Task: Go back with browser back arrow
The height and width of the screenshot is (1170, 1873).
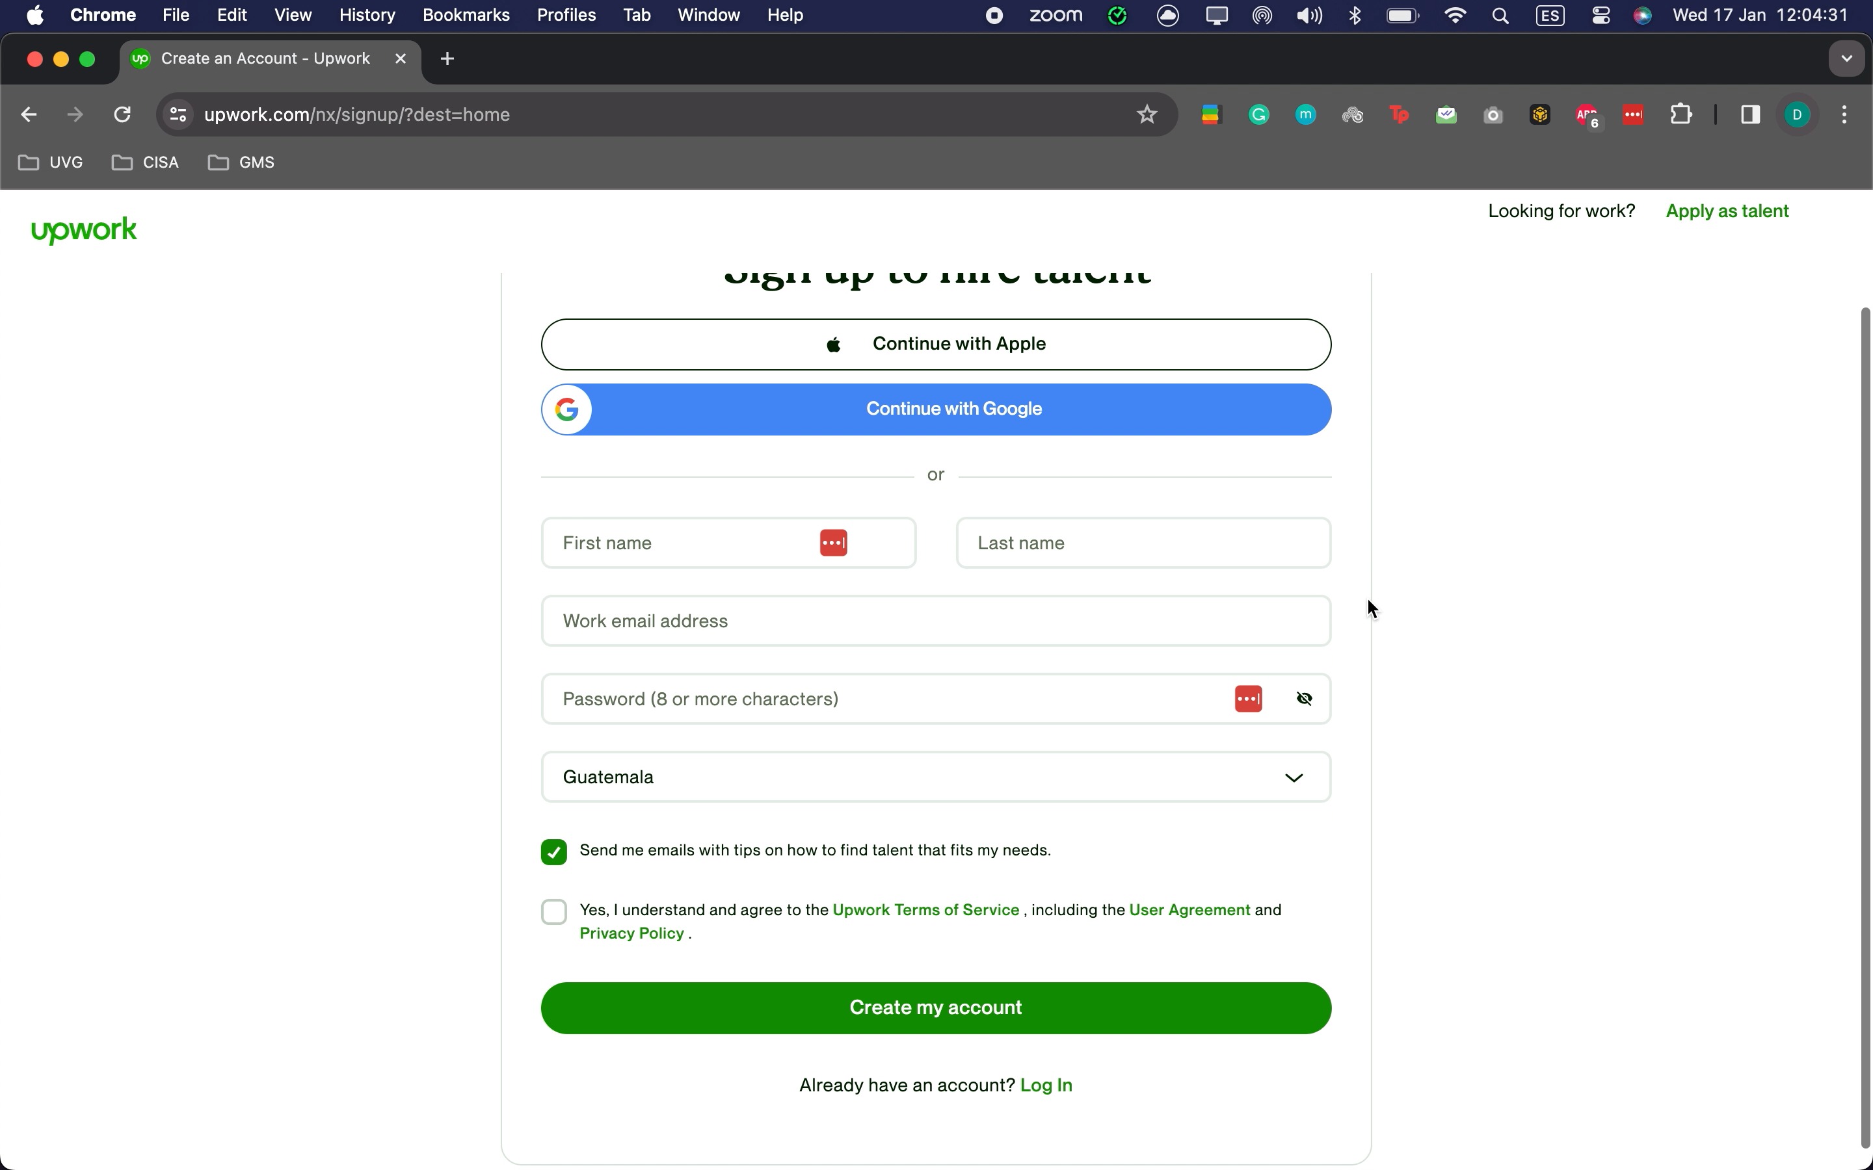Action: (x=29, y=114)
